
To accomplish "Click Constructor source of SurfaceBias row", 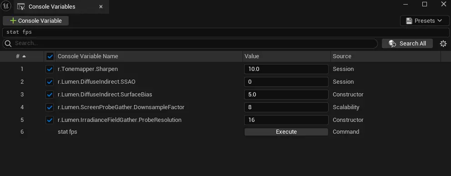I will point(348,94).
